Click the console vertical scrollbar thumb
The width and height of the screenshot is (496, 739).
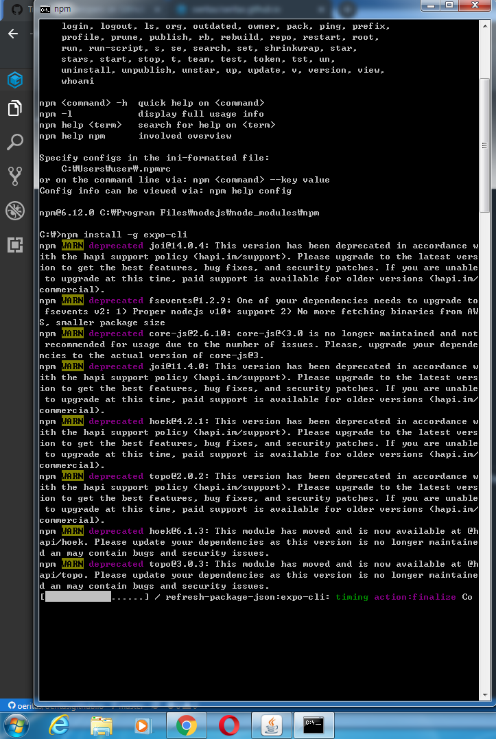(x=485, y=145)
